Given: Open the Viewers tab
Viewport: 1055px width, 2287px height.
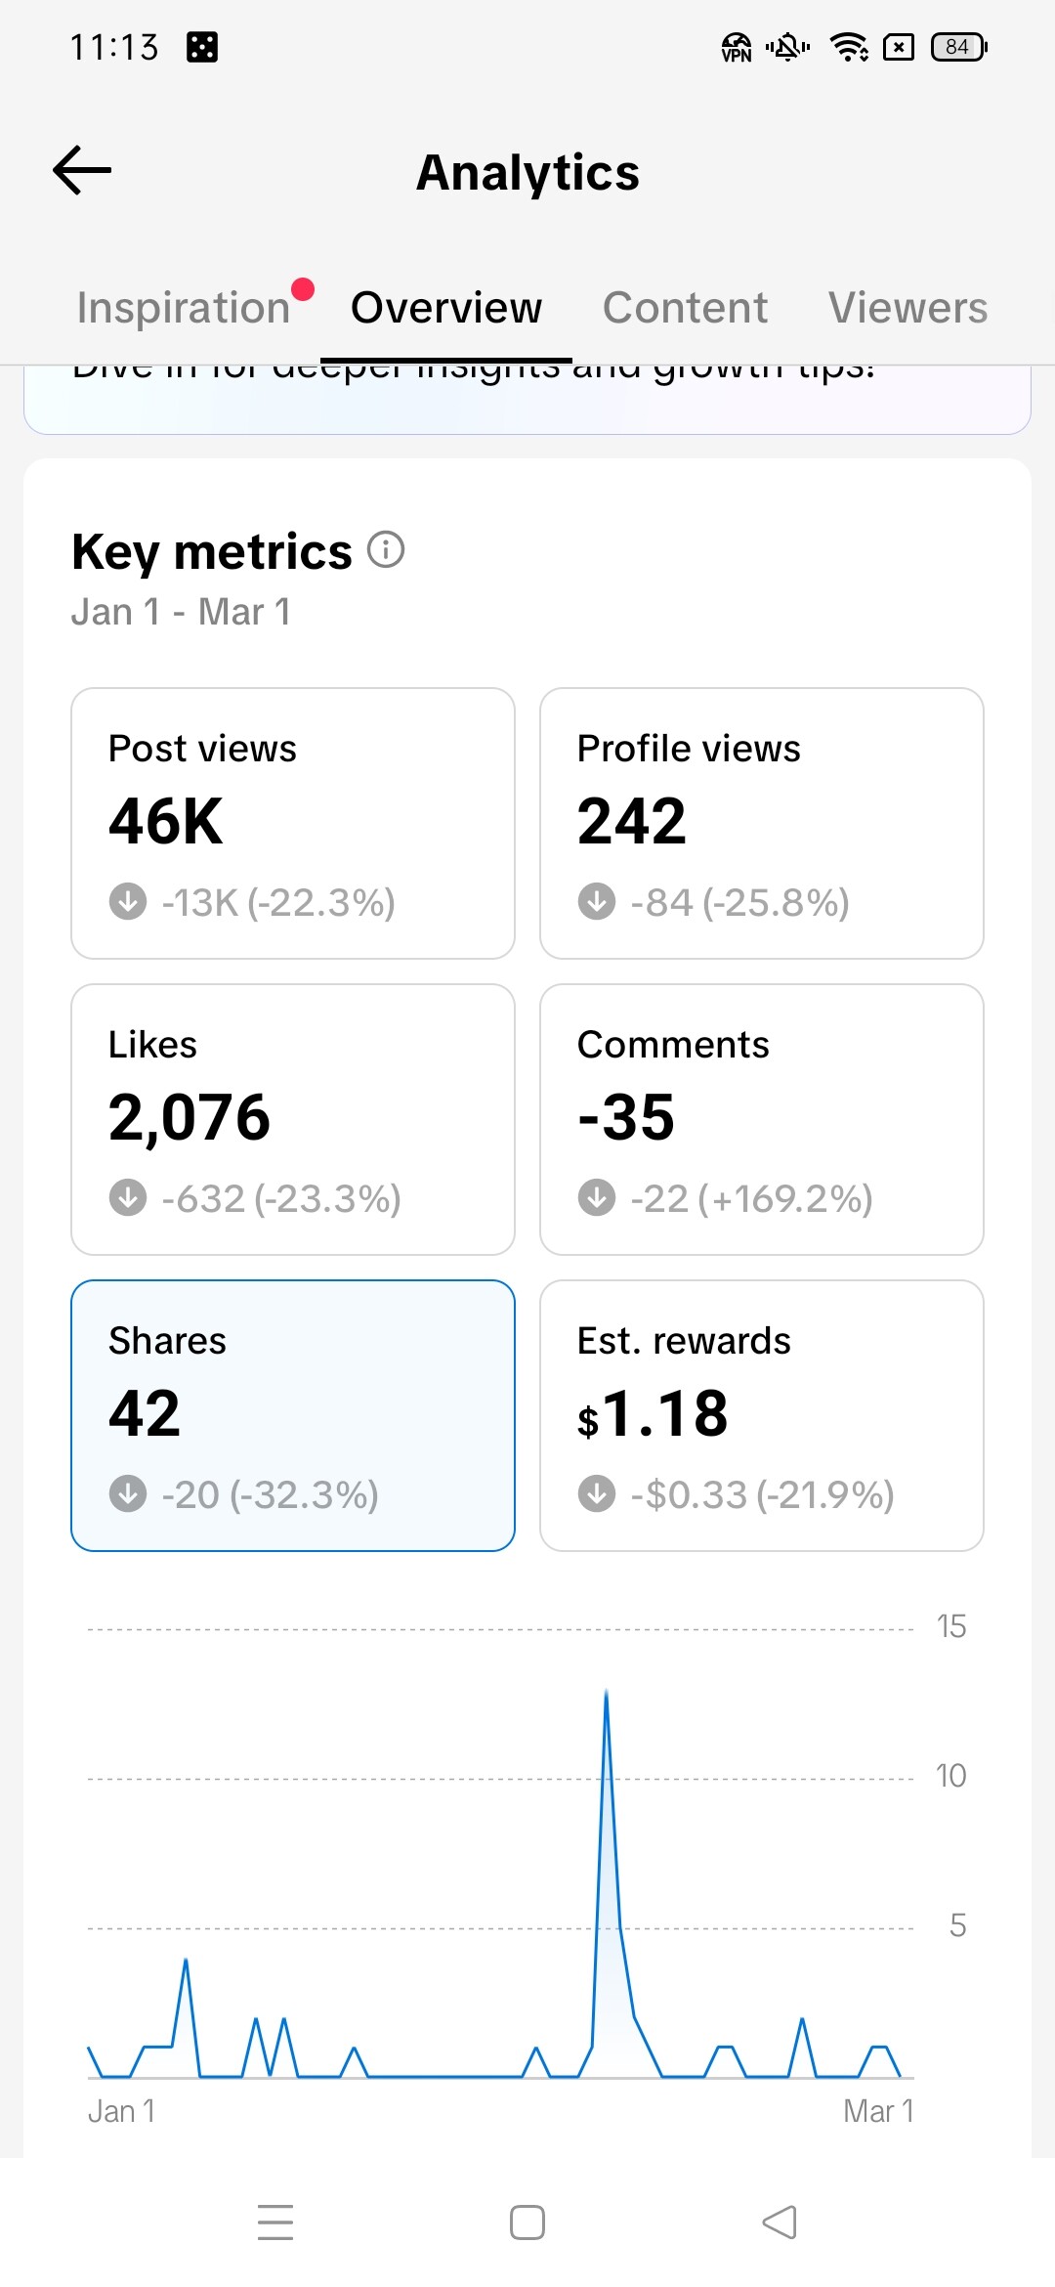Looking at the screenshot, I should point(907,308).
